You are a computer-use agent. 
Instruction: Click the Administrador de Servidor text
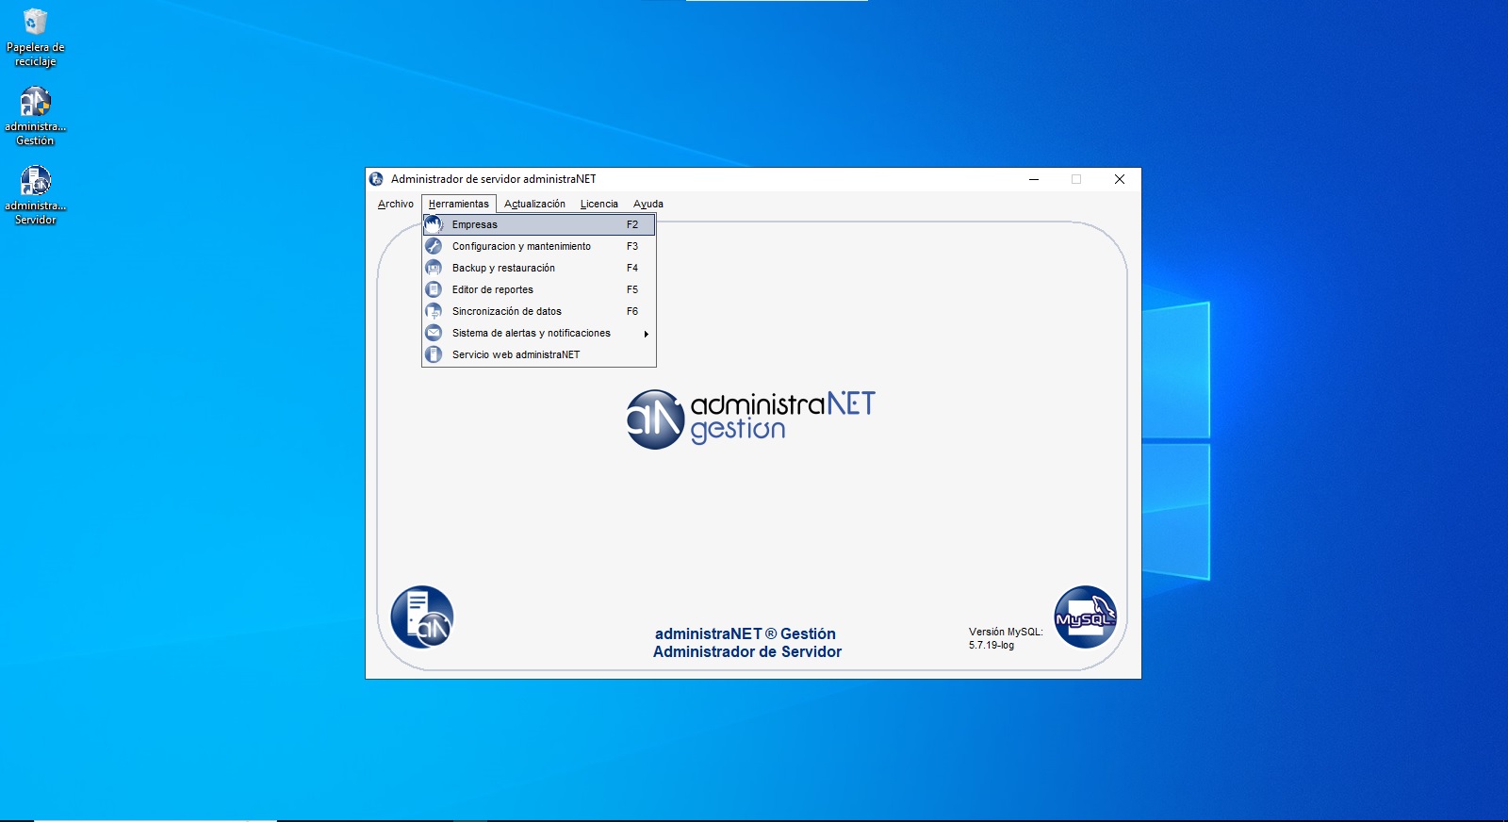[x=747, y=651]
